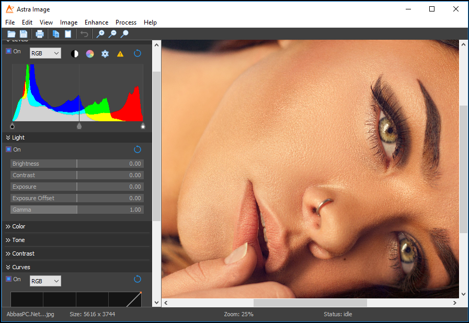
Task: Toggle the Curves On checkbox
Action: coord(9,279)
